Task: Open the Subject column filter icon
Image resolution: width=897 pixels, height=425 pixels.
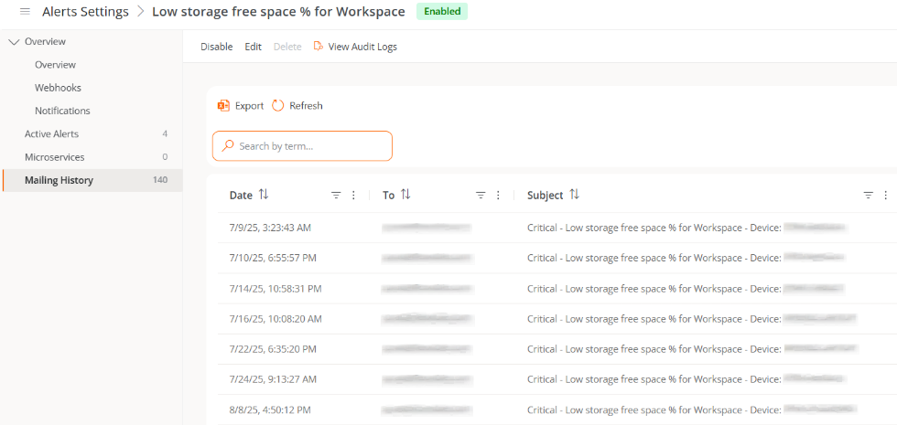Action: point(869,196)
